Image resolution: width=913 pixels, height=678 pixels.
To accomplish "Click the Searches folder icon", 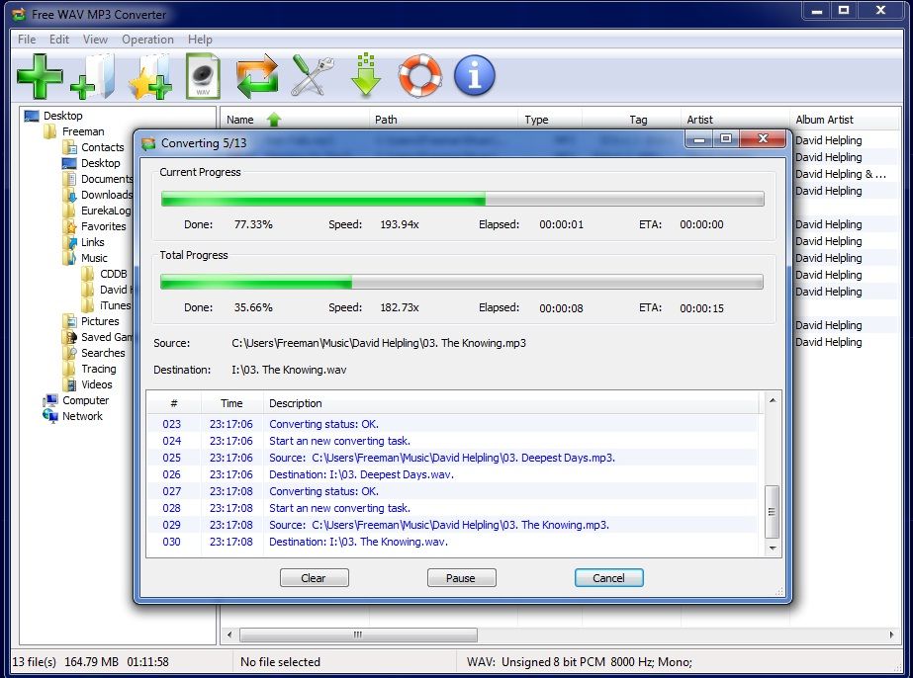I will coord(70,353).
